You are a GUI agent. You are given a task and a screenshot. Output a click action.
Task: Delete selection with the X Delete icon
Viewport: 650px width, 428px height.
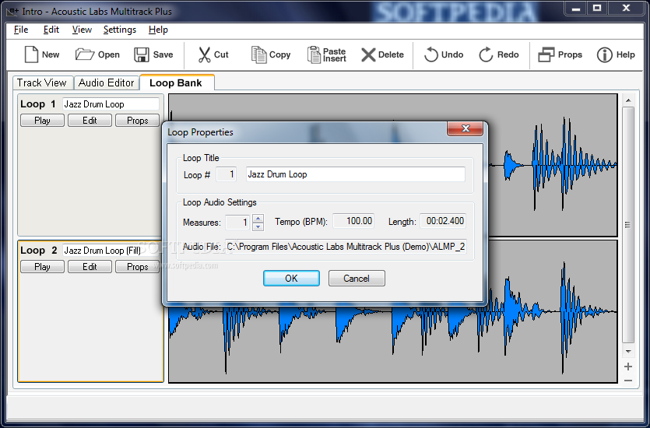pos(368,54)
